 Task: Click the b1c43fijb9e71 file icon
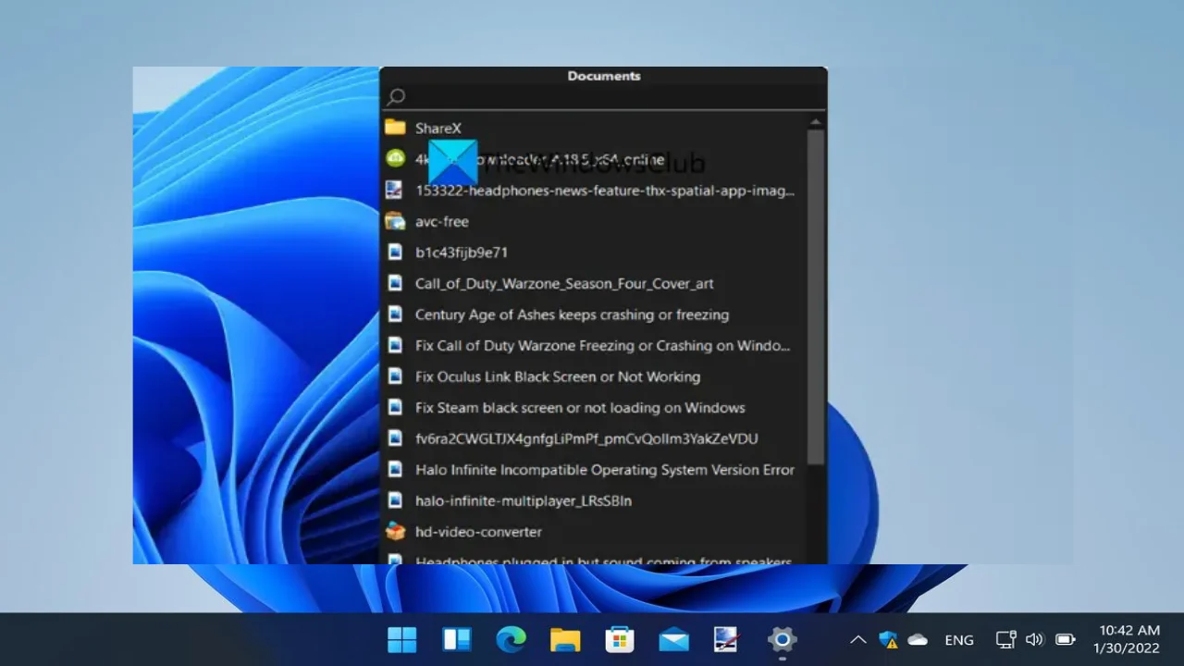coord(395,252)
